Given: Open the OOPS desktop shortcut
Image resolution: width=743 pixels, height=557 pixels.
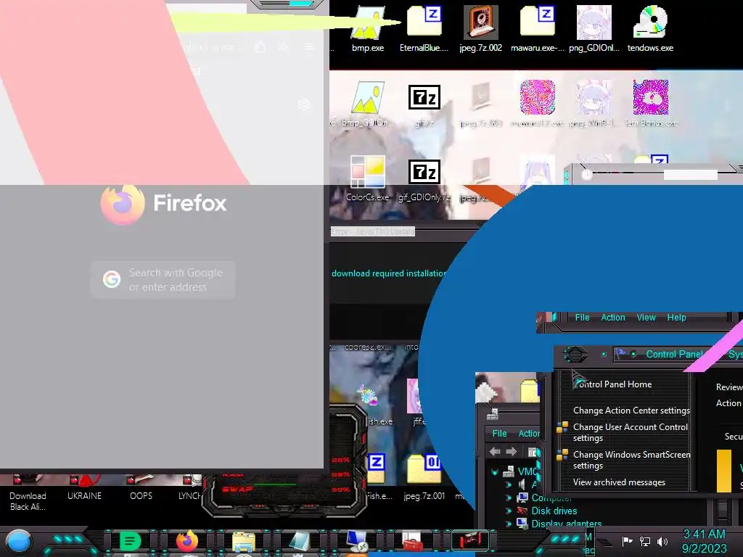Looking at the screenshot, I should coord(141,487).
